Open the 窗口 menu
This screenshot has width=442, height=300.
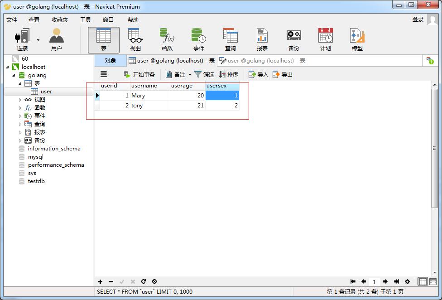click(x=108, y=20)
